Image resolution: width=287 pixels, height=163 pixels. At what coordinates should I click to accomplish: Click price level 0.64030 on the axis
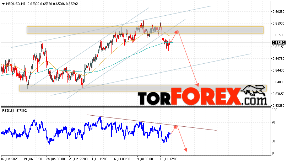[278, 82]
